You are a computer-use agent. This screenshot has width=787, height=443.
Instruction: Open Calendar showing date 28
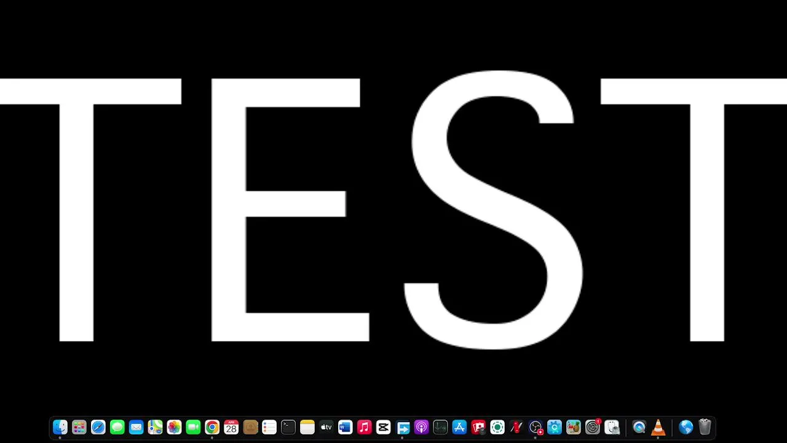(x=231, y=427)
